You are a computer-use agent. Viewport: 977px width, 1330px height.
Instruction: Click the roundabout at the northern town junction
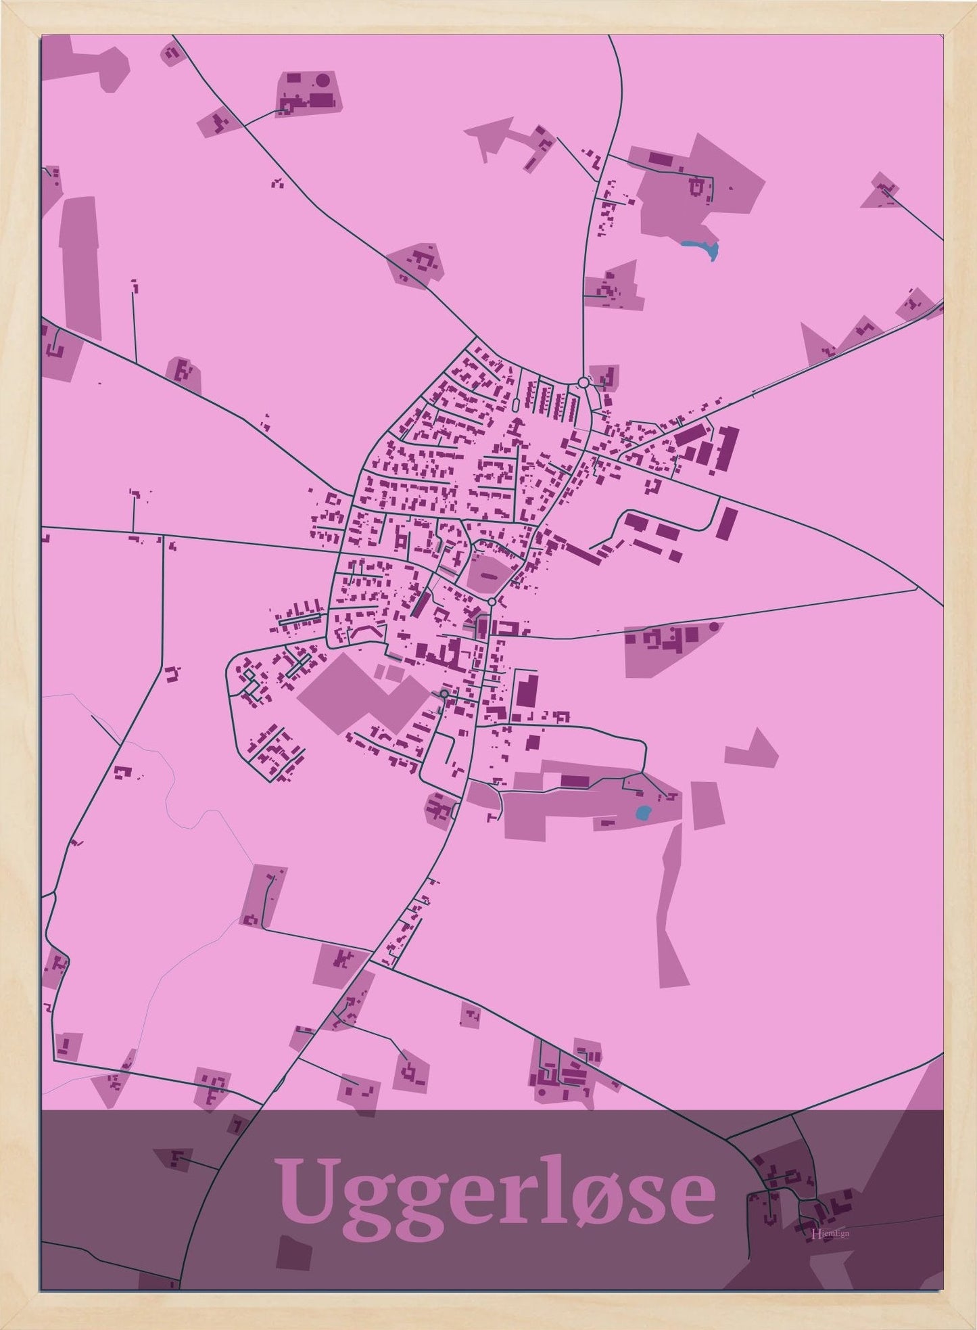click(x=583, y=383)
